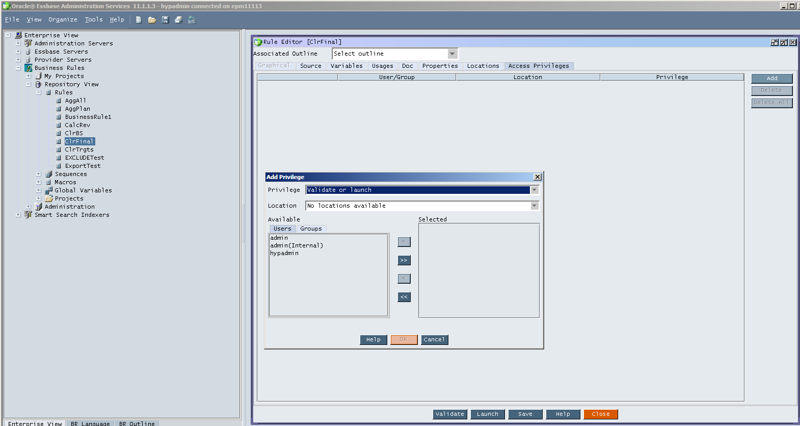Image resolution: width=800 pixels, height=426 pixels.
Task: Click the Launch button
Action: coord(488,414)
